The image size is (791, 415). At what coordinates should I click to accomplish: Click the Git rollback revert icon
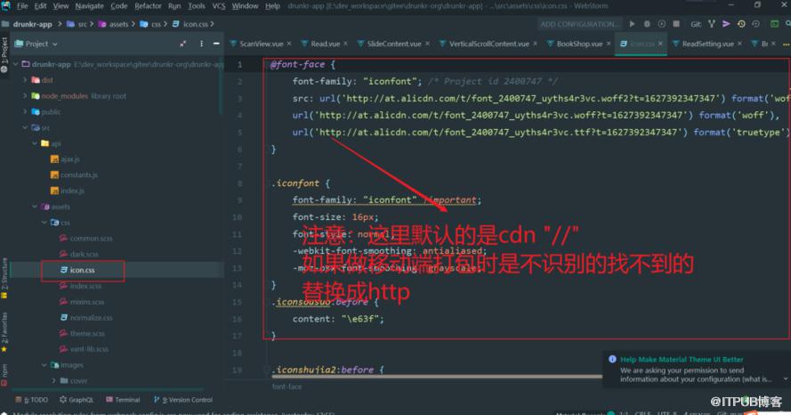click(x=755, y=24)
